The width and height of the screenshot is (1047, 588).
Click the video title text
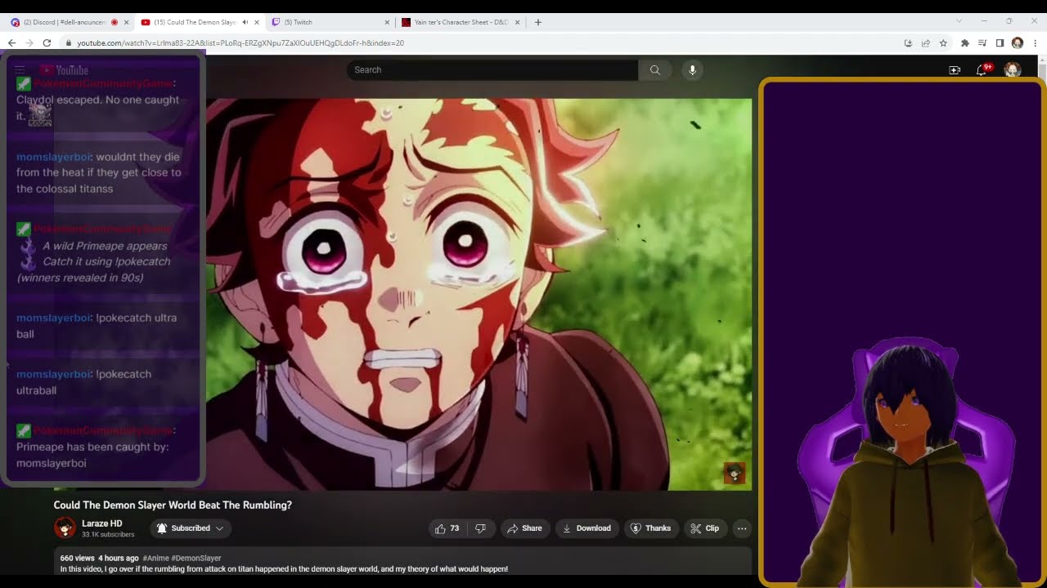click(x=173, y=506)
